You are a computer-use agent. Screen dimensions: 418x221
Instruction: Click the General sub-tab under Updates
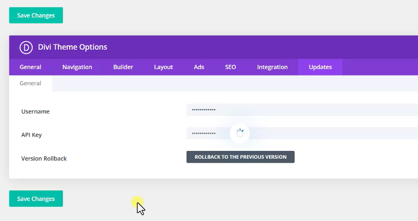pos(30,83)
